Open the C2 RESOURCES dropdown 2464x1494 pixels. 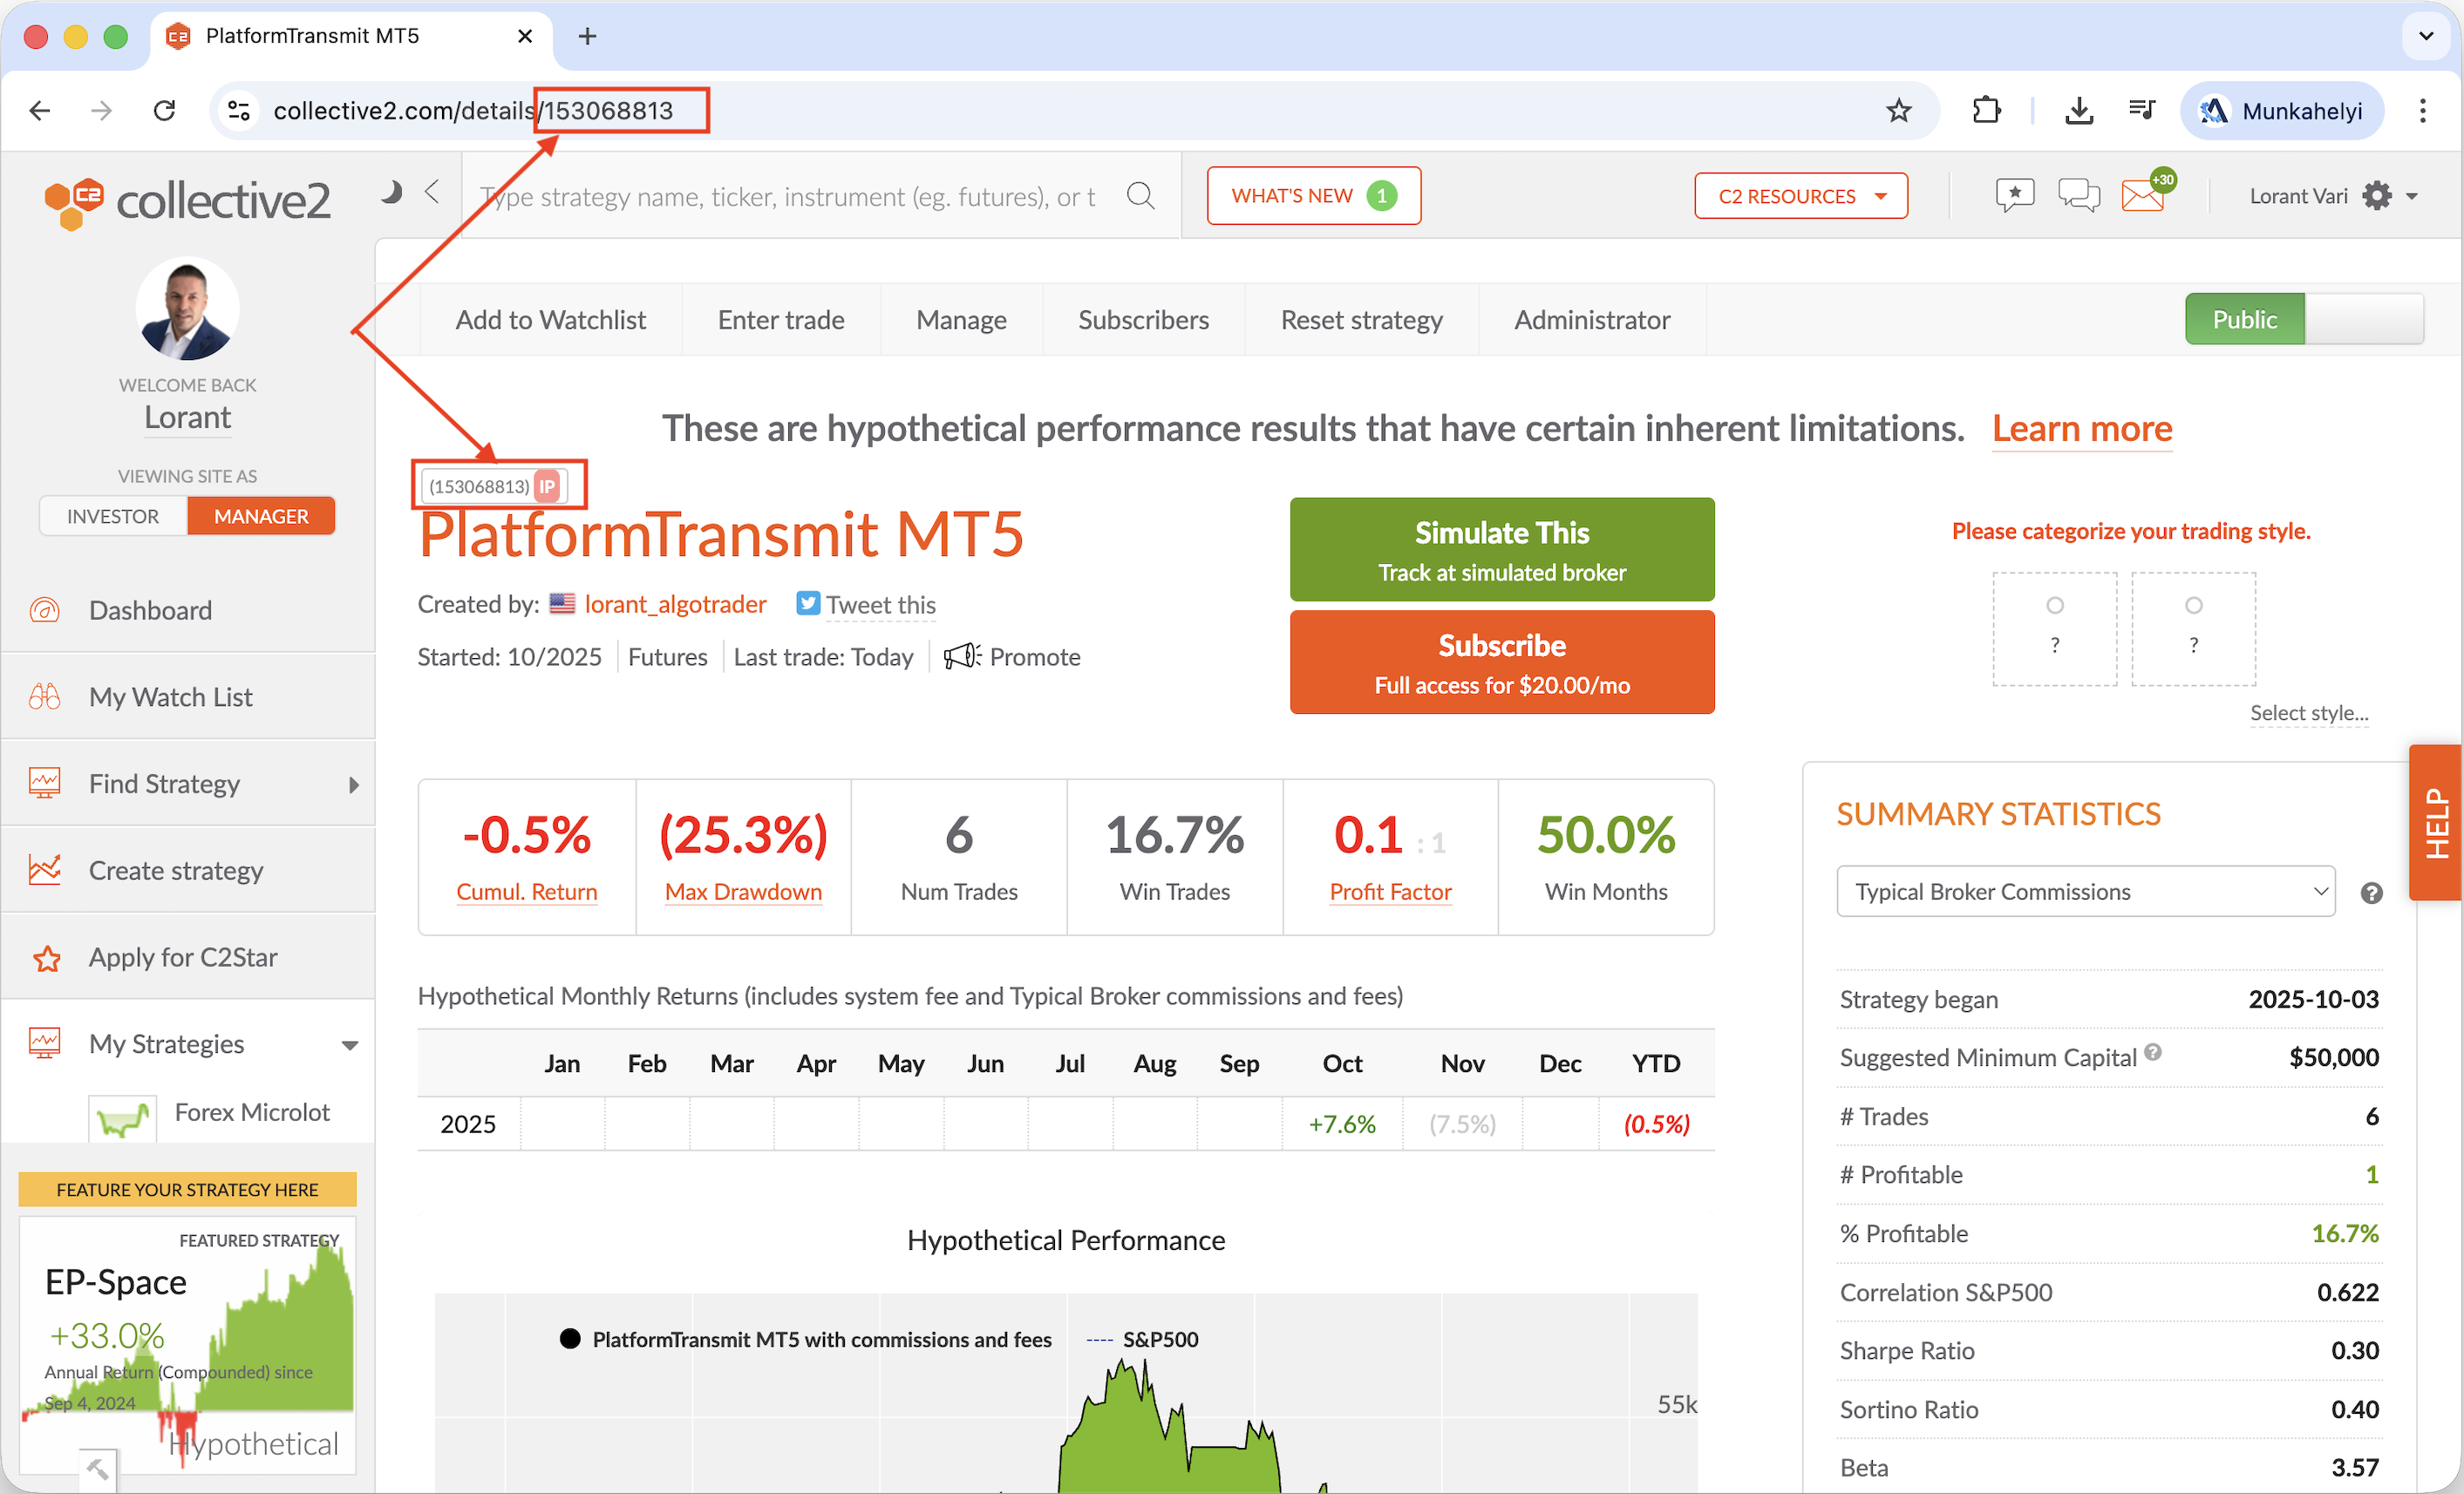[1800, 196]
